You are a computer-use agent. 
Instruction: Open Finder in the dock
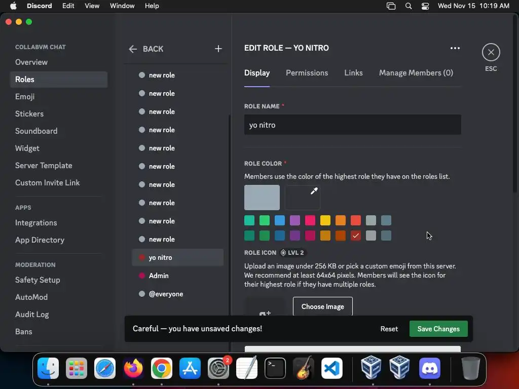[48, 368]
